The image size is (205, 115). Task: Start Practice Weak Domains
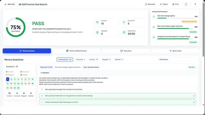(76, 51)
